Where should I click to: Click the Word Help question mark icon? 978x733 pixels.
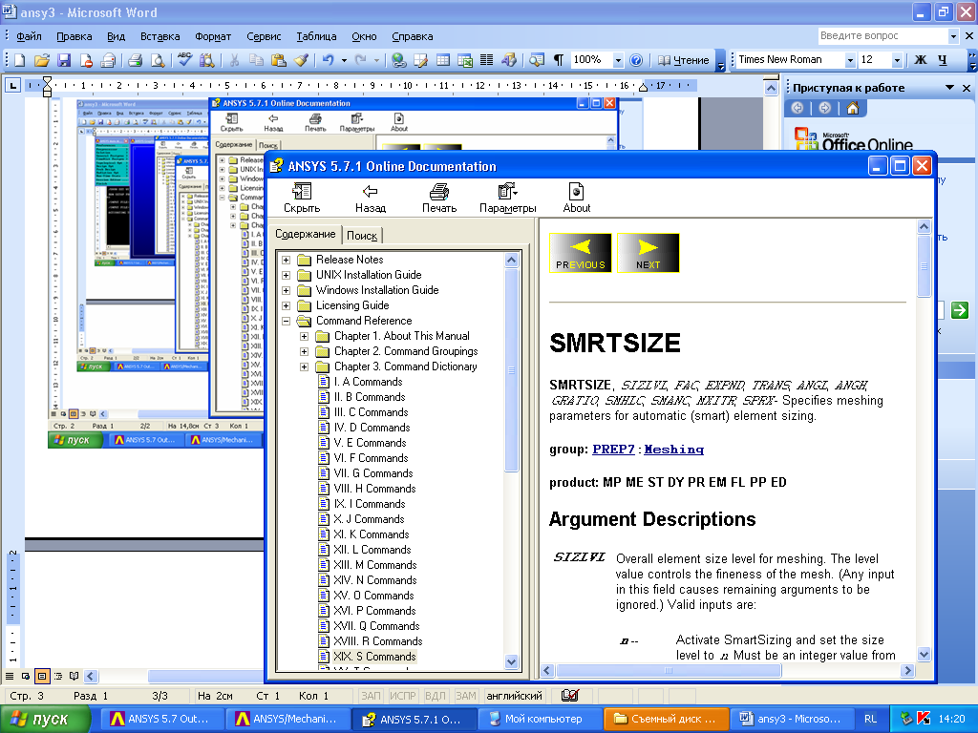(635, 60)
